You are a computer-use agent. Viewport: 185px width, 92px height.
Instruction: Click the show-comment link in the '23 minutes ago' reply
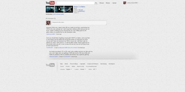coord(72,48)
